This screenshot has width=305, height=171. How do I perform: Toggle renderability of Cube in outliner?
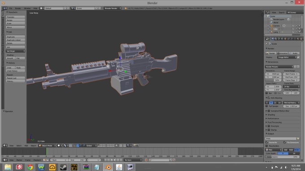click(x=300, y=29)
